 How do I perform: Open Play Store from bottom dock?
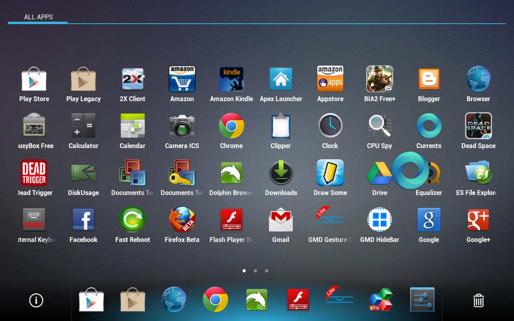pos(92,299)
